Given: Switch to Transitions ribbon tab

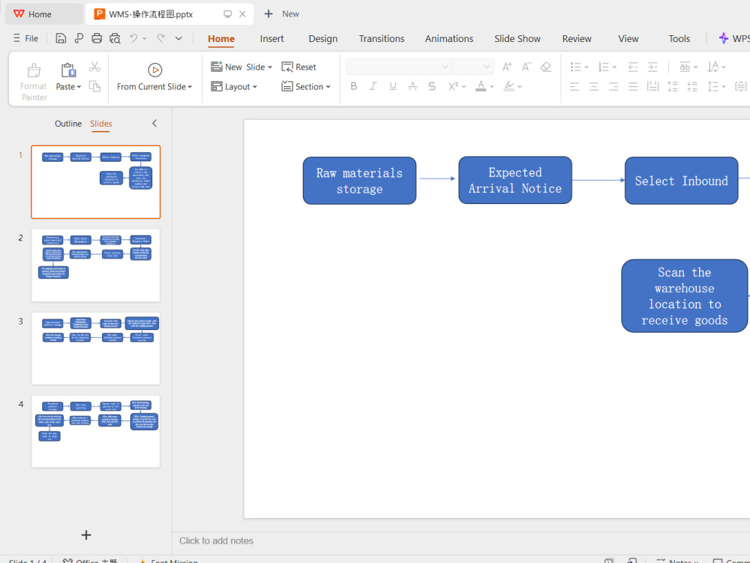Looking at the screenshot, I should [x=382, y=39].
